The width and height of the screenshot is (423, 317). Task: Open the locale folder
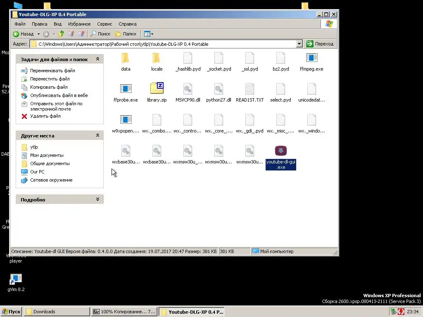click(157, 62)
